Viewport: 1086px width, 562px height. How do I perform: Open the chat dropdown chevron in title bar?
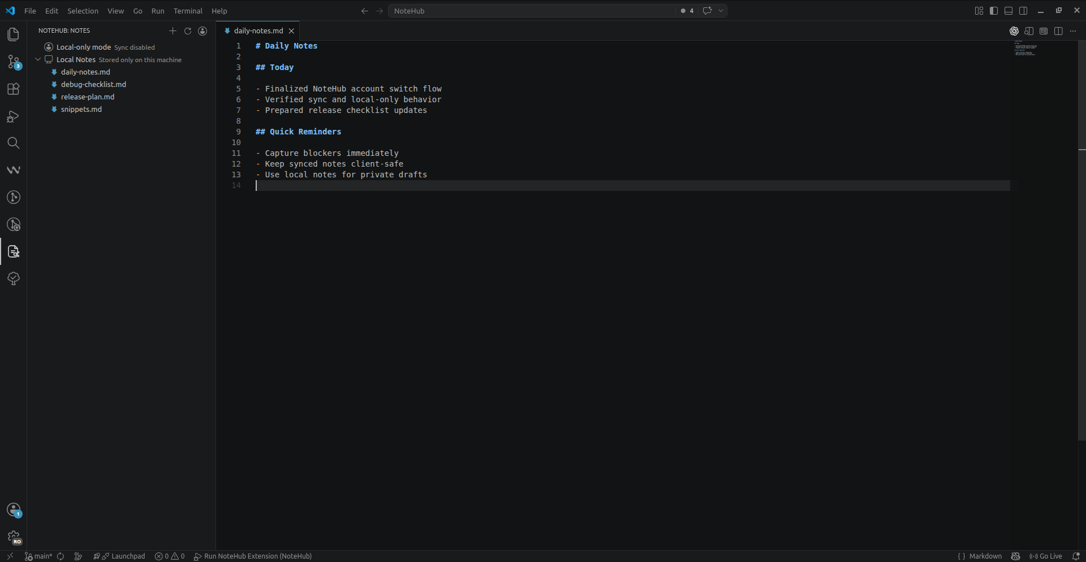pos(721,11)
